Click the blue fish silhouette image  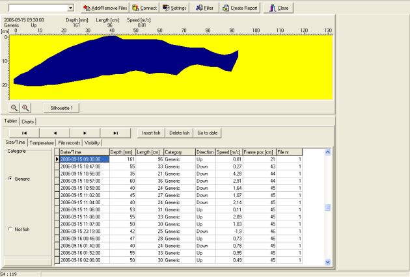126,60
